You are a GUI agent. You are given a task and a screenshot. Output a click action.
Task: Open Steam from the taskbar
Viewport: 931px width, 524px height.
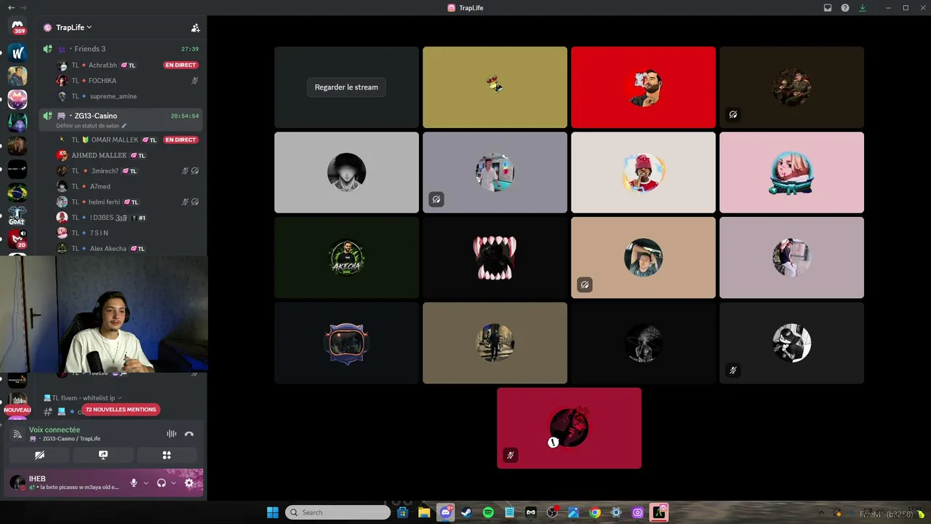tap(466, 512)
